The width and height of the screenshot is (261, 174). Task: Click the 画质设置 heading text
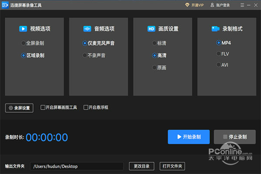pyautogui.click(x=168, y=29)
